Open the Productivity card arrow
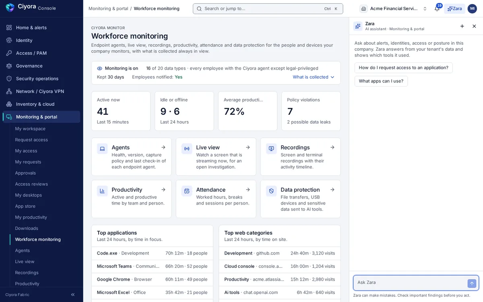 (163, 190)
